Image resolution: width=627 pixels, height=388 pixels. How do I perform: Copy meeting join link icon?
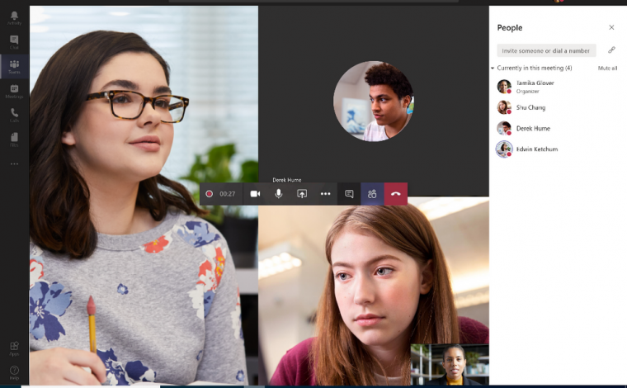611,50
